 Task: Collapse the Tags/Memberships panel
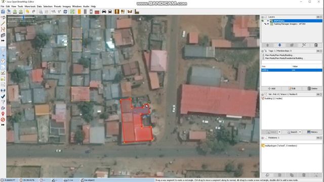click(x=262, y=51)
